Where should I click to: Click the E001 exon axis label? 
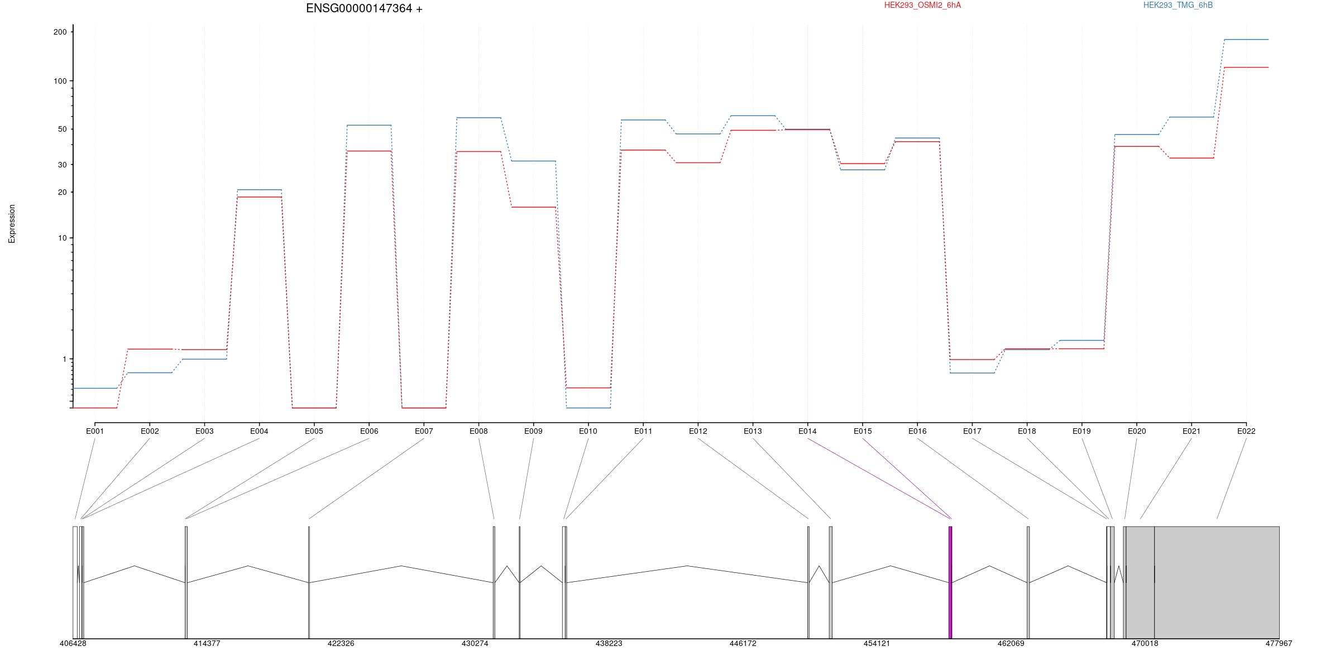[x=95, y=431]
